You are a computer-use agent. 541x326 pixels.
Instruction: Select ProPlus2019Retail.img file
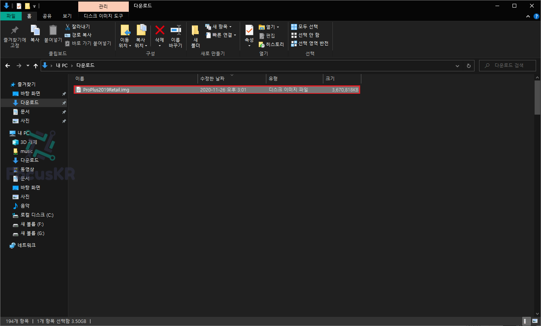click(x=217, y=90)
